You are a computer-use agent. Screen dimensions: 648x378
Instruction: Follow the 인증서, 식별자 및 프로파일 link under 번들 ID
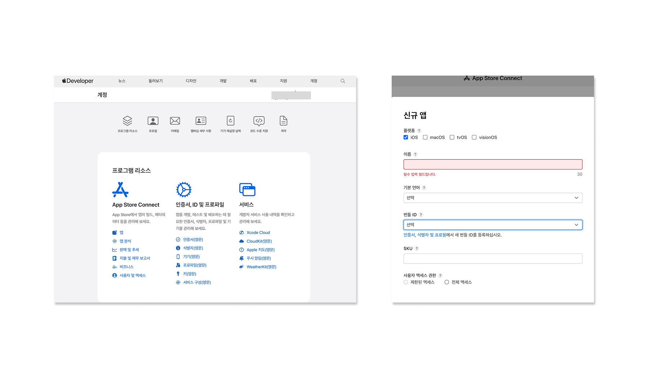pos(424,235)
